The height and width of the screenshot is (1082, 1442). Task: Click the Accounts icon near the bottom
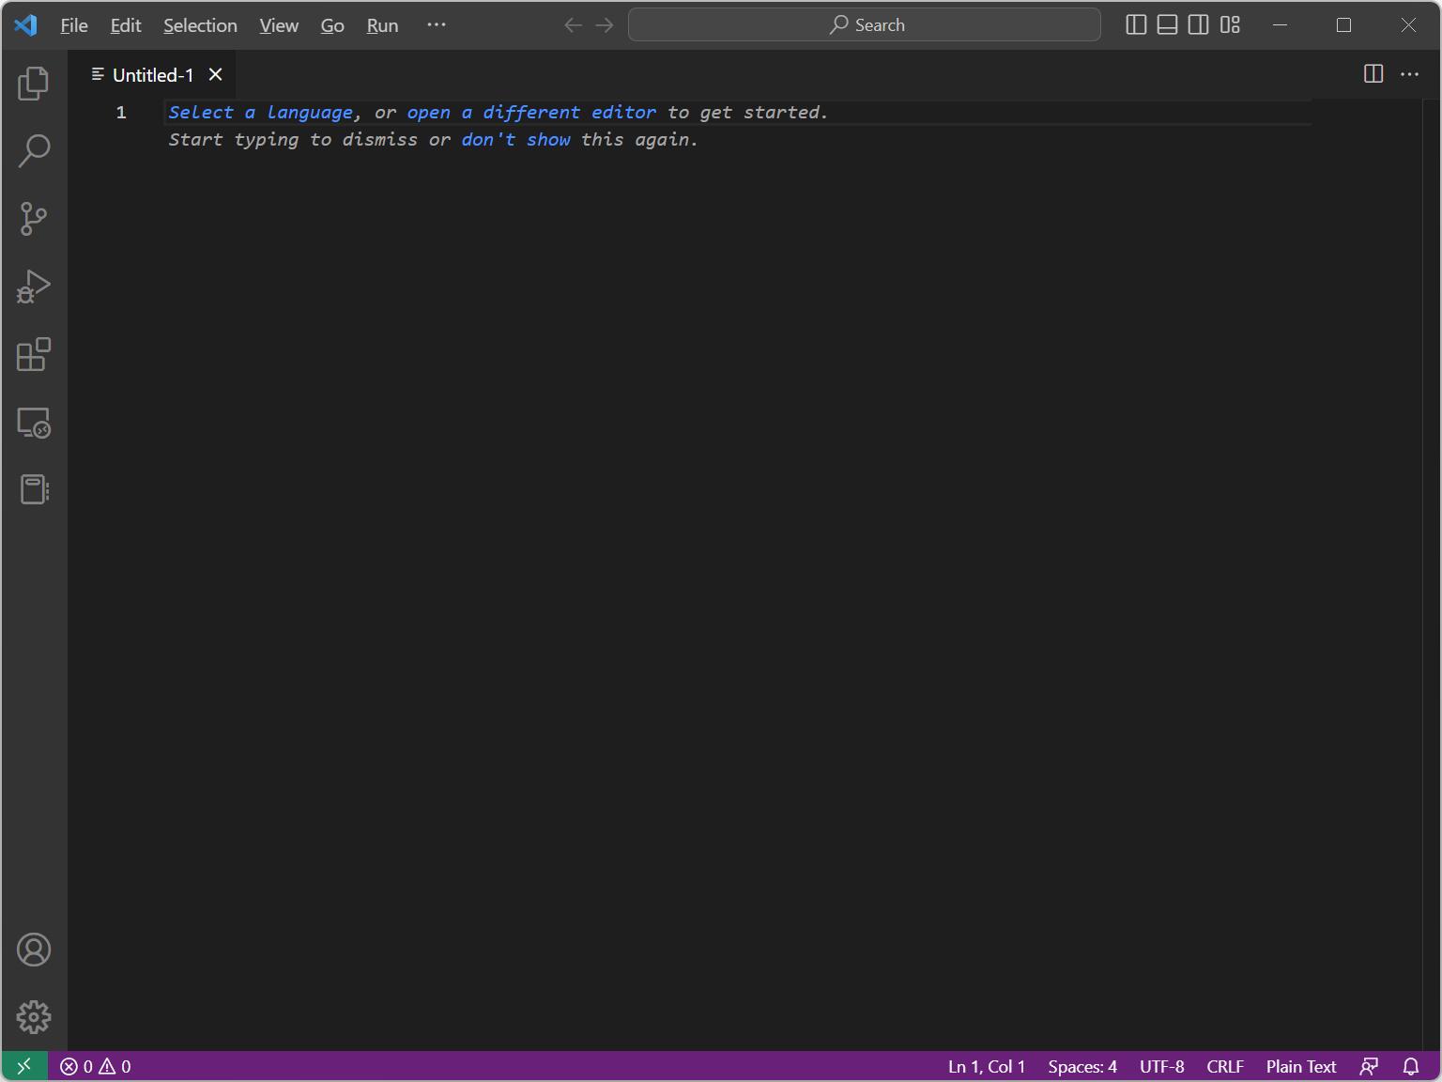(x=34, y=950)
